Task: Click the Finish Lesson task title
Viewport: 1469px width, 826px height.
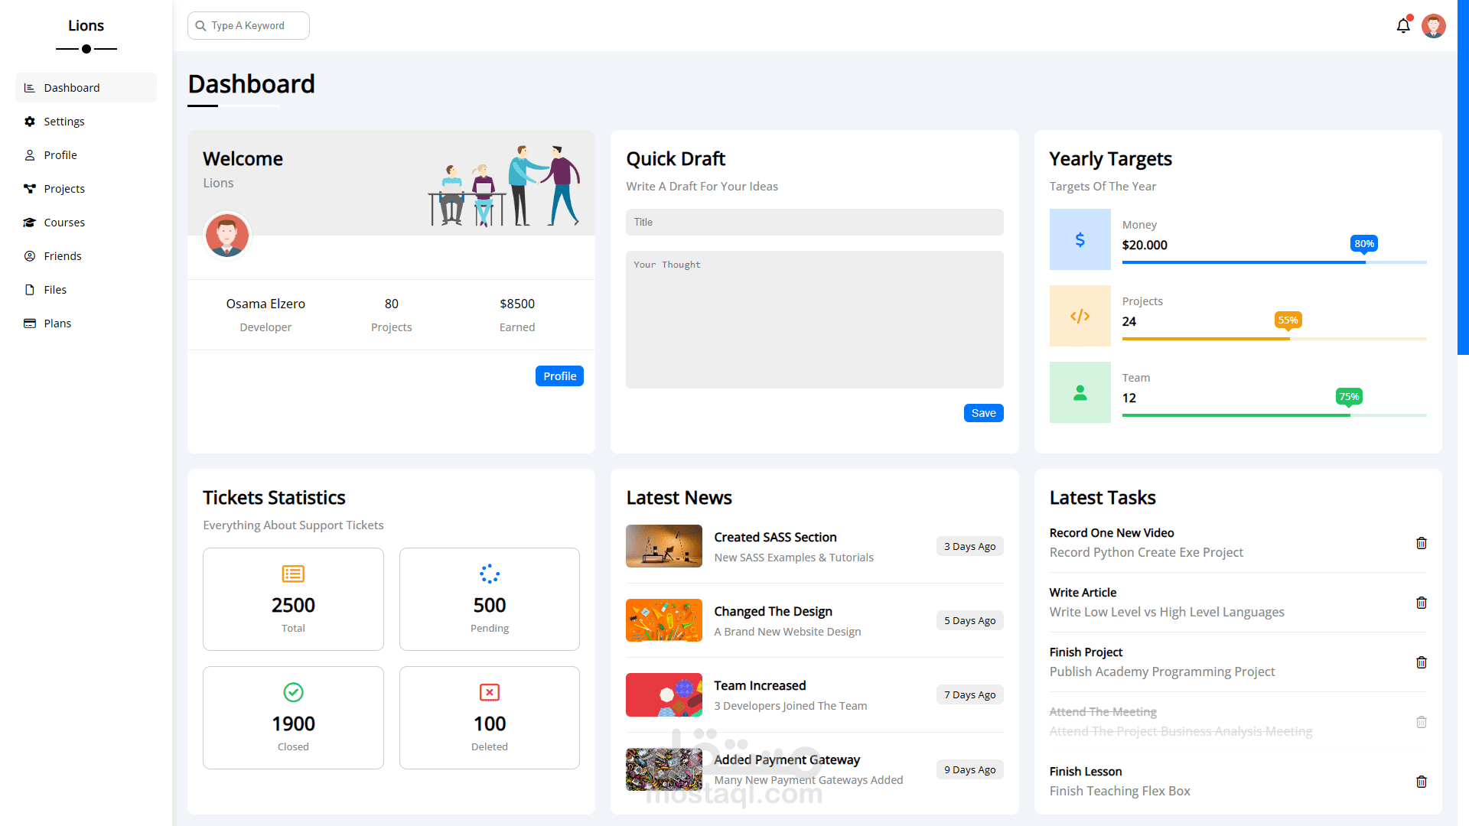Action: click(x=1085, y=772)
